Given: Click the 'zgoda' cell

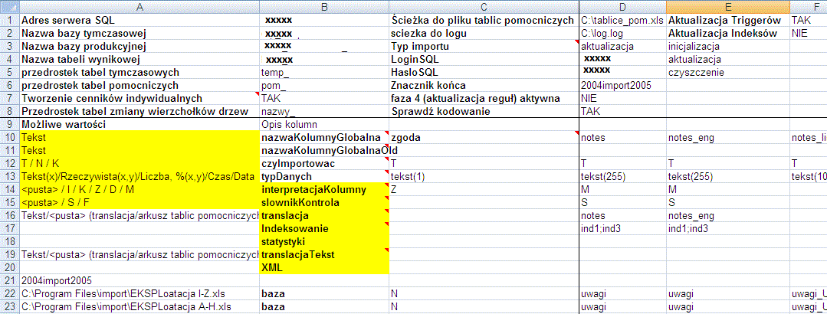Looking at the screenshot, I should click(484, 138).
